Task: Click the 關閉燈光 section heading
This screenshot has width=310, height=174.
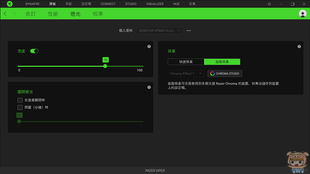Action: coord(25,92)
